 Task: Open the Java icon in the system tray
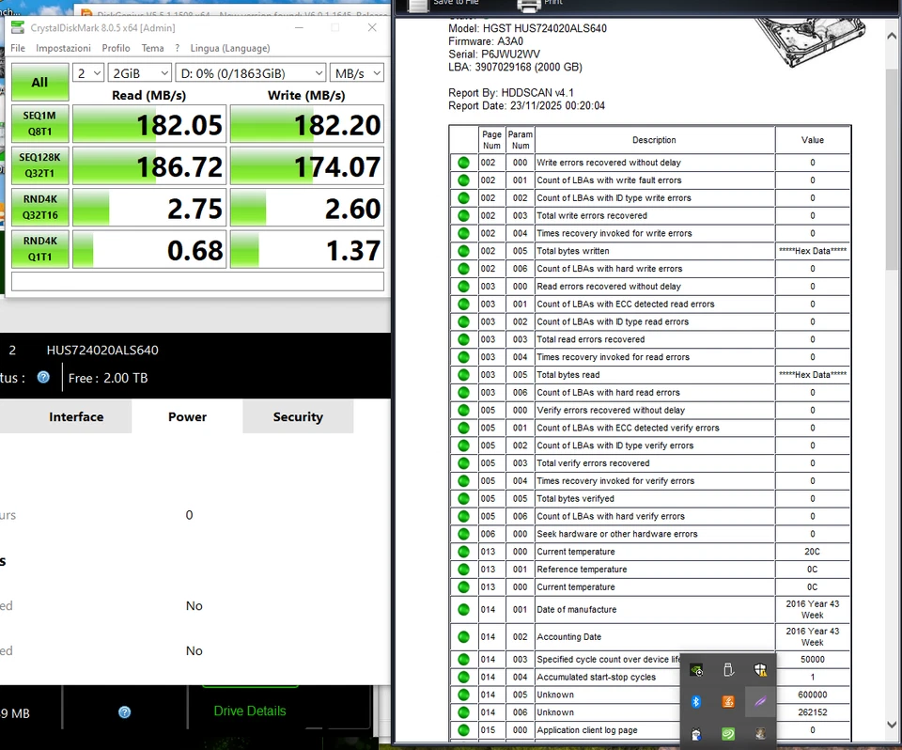[728, 701]
